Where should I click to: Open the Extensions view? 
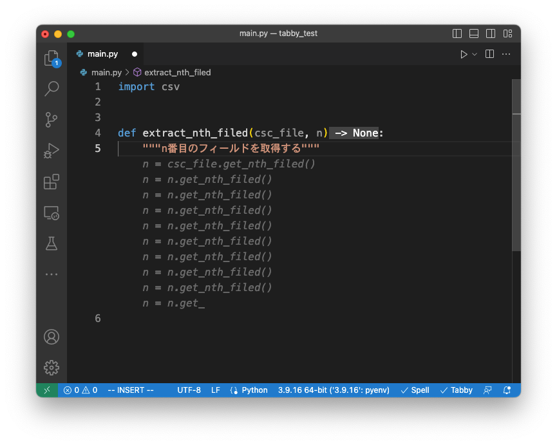52,182
